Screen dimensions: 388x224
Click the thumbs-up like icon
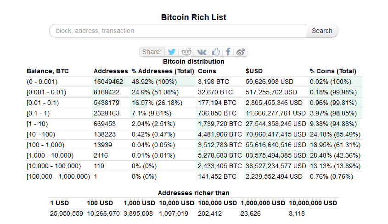tap(216, 52)
